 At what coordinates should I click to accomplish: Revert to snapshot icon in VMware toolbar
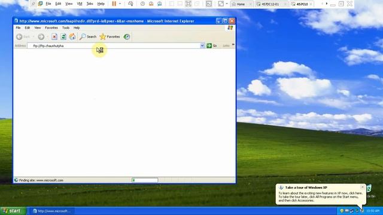click(x=151, y=4)
